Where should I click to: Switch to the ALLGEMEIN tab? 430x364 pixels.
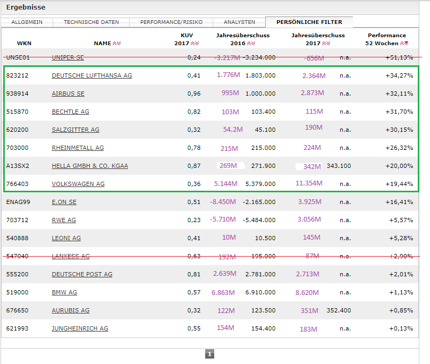[27, 22]
